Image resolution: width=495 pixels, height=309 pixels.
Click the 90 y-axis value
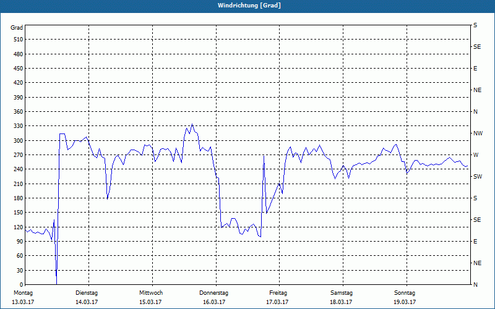click(x=20, y=242)
